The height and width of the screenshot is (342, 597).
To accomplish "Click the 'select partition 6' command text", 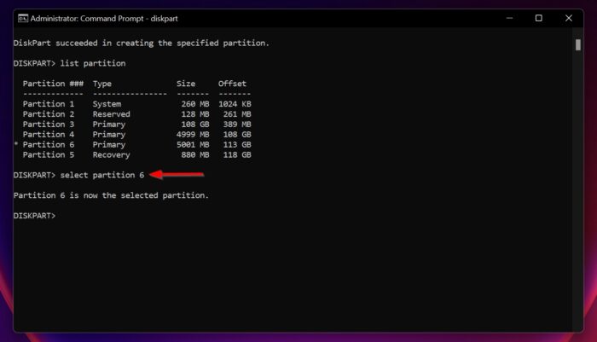I will [x=102, y=175].
